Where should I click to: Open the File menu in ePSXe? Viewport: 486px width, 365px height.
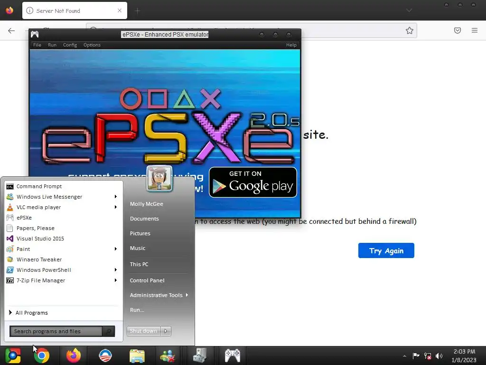[x=37, y=45]
